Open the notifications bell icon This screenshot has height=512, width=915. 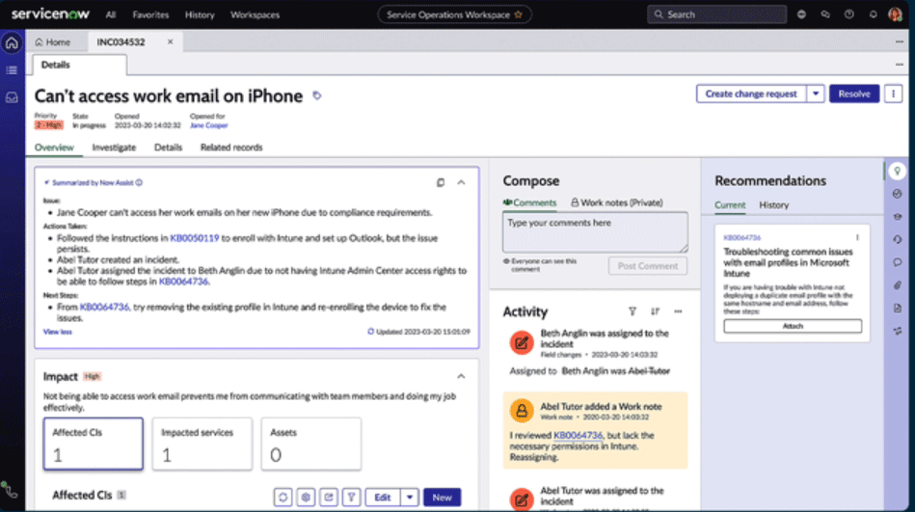[873, 14]
